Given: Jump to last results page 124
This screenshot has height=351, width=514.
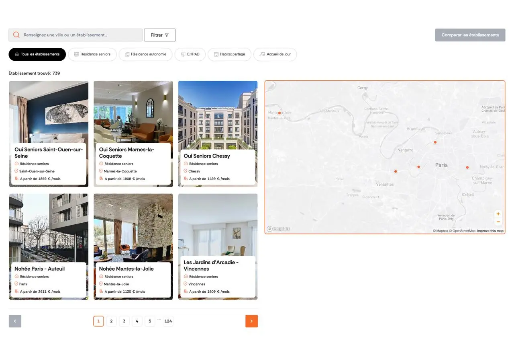Looking at the screenshot, I should pos(168,321).
